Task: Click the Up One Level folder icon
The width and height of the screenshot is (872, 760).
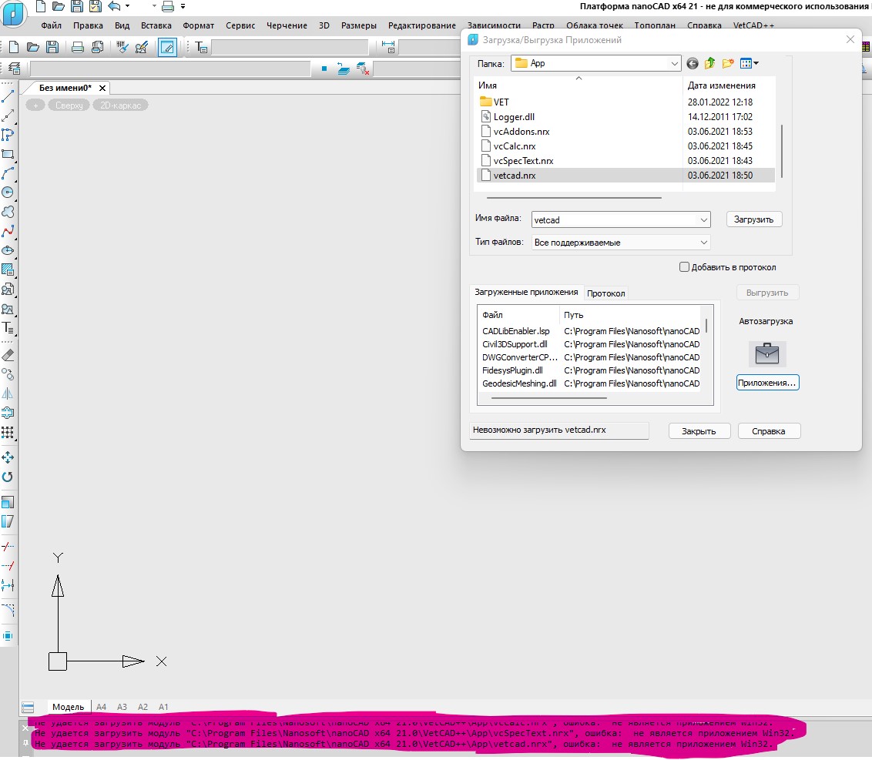Action: (709, 63)
